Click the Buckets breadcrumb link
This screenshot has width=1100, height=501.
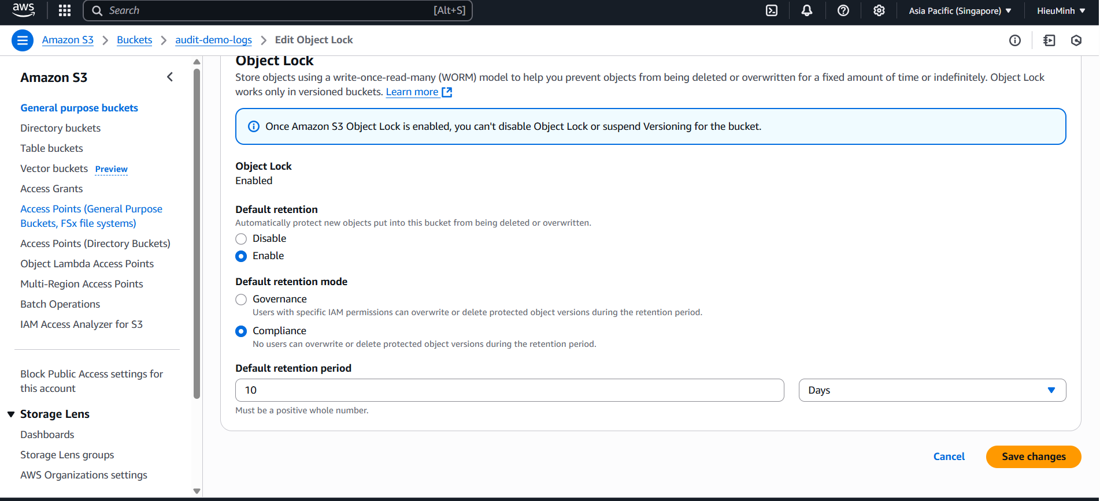pyautogui.click(x=134, y=40)
